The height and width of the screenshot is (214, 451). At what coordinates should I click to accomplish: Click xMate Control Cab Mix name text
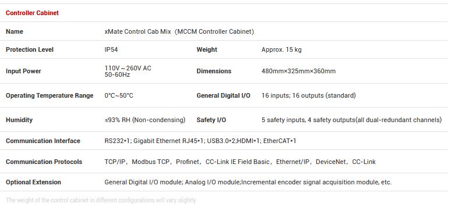click(179, 31)
